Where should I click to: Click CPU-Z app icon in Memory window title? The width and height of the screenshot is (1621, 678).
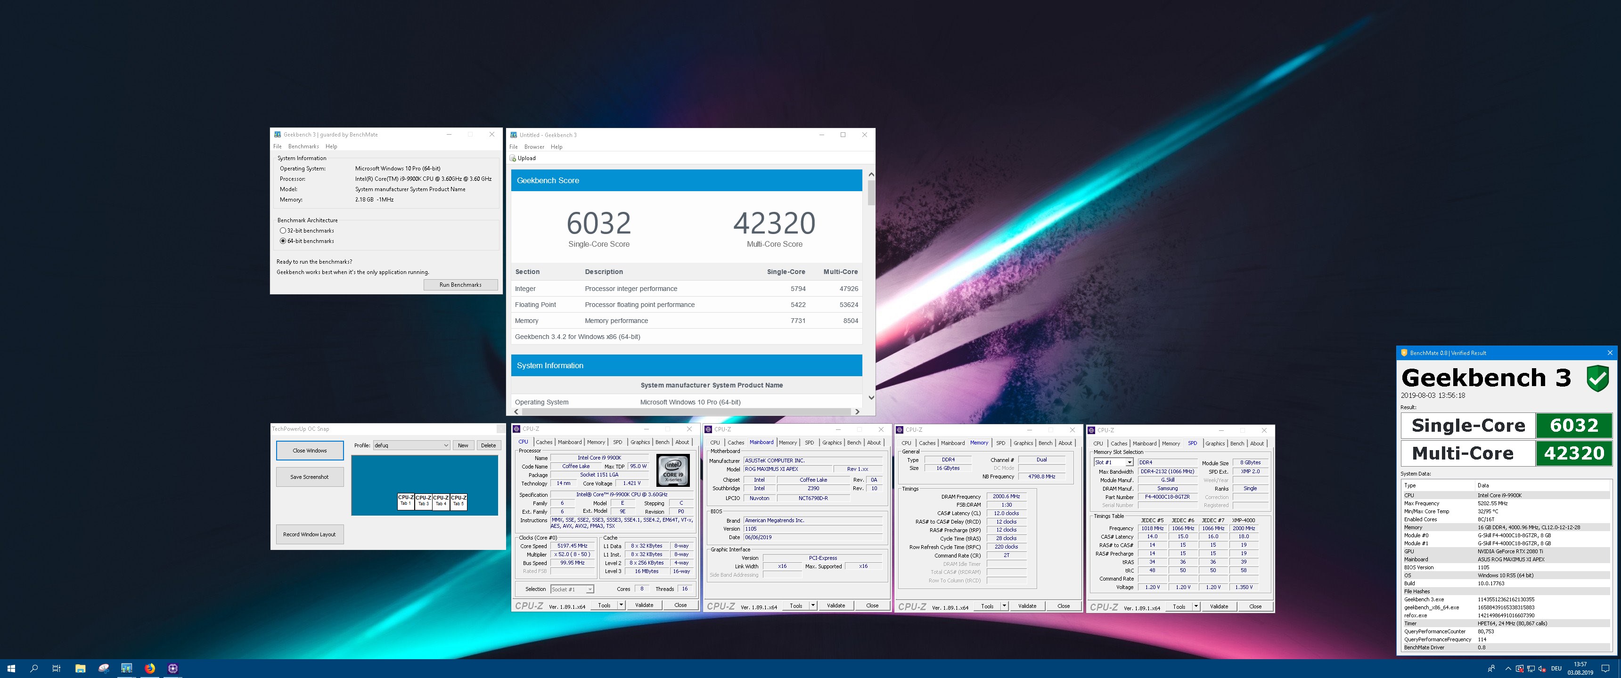899,430
